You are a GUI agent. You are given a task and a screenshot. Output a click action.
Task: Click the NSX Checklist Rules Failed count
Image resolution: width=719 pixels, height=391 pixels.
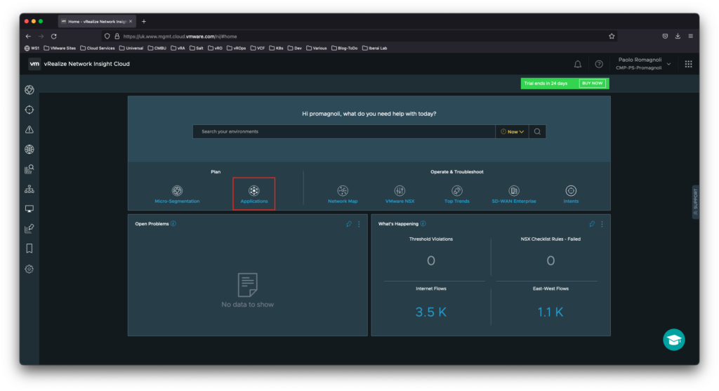coord(550,261)
